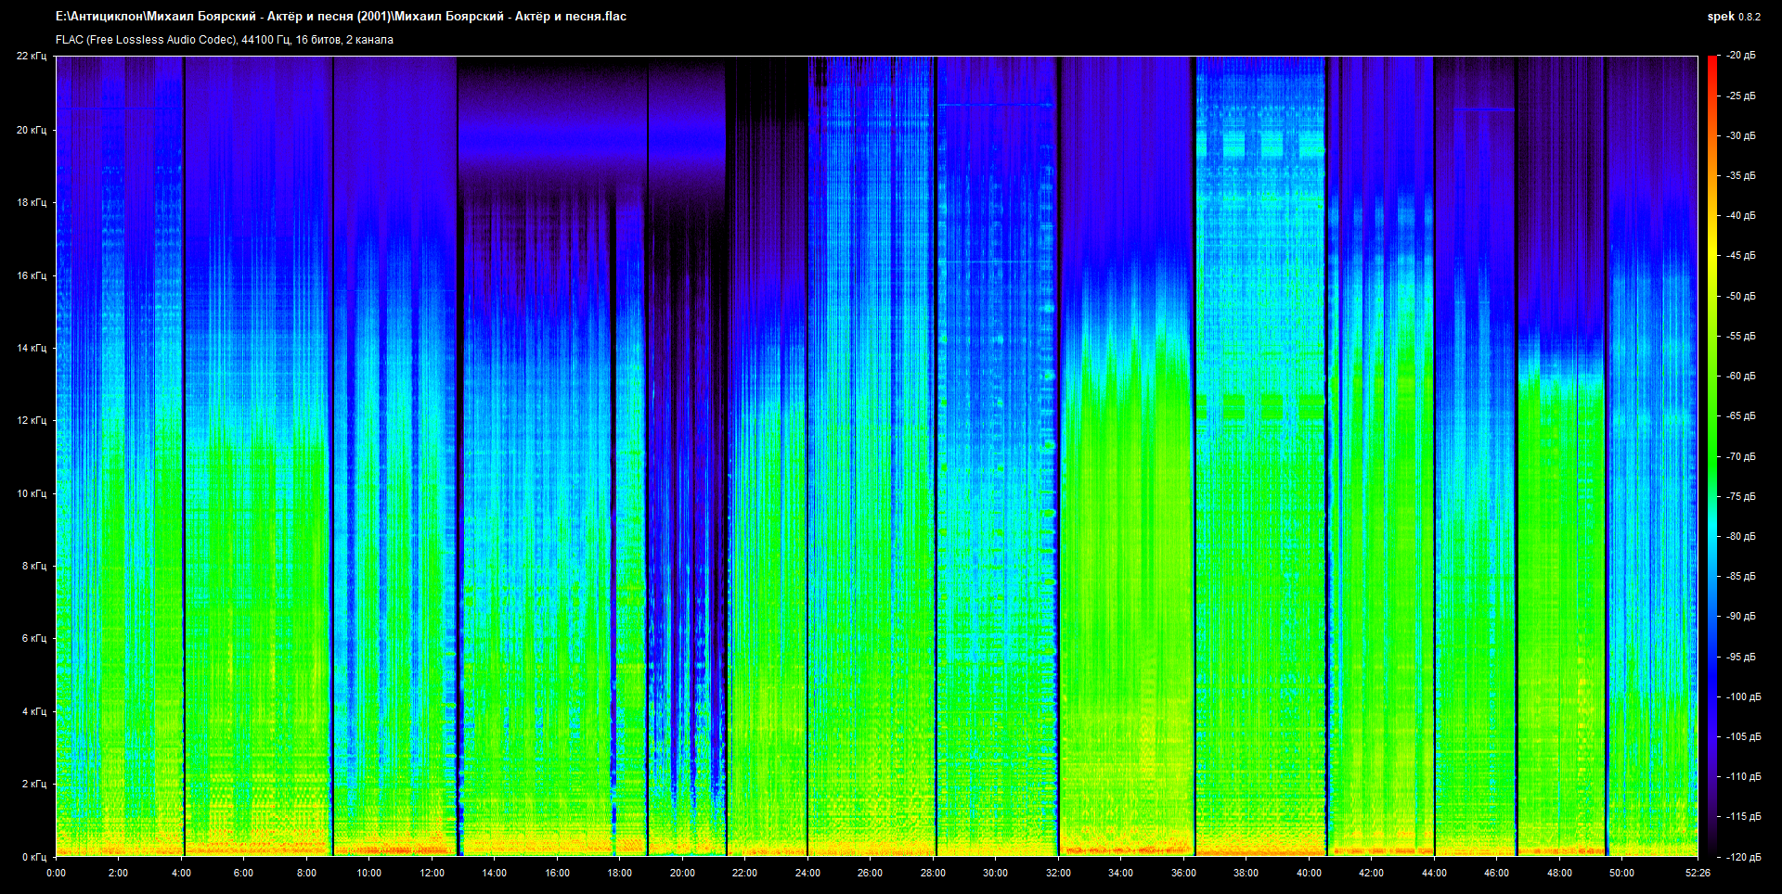Click the -20 дБ level label
Screen dimensions: 1782x894
point(1741,56)
